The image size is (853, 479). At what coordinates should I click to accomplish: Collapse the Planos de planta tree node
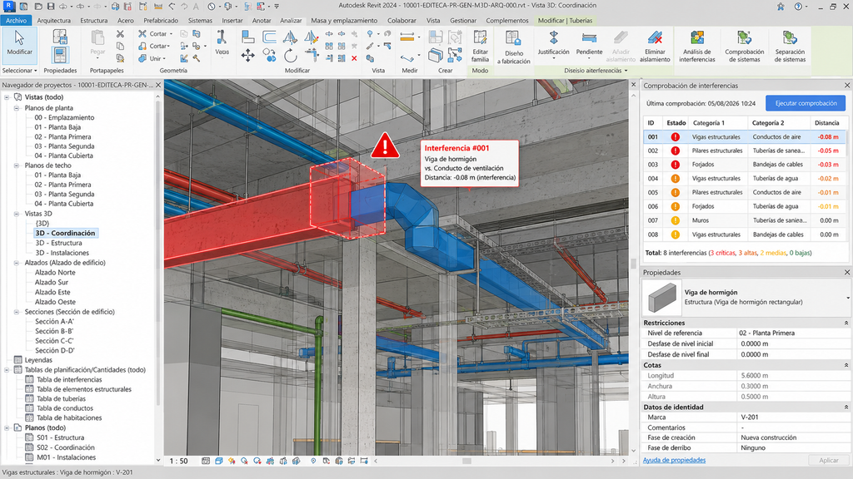tap(17, 108)
